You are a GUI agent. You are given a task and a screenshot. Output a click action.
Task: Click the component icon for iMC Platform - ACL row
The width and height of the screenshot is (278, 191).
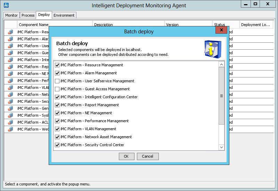pos(10,122)
